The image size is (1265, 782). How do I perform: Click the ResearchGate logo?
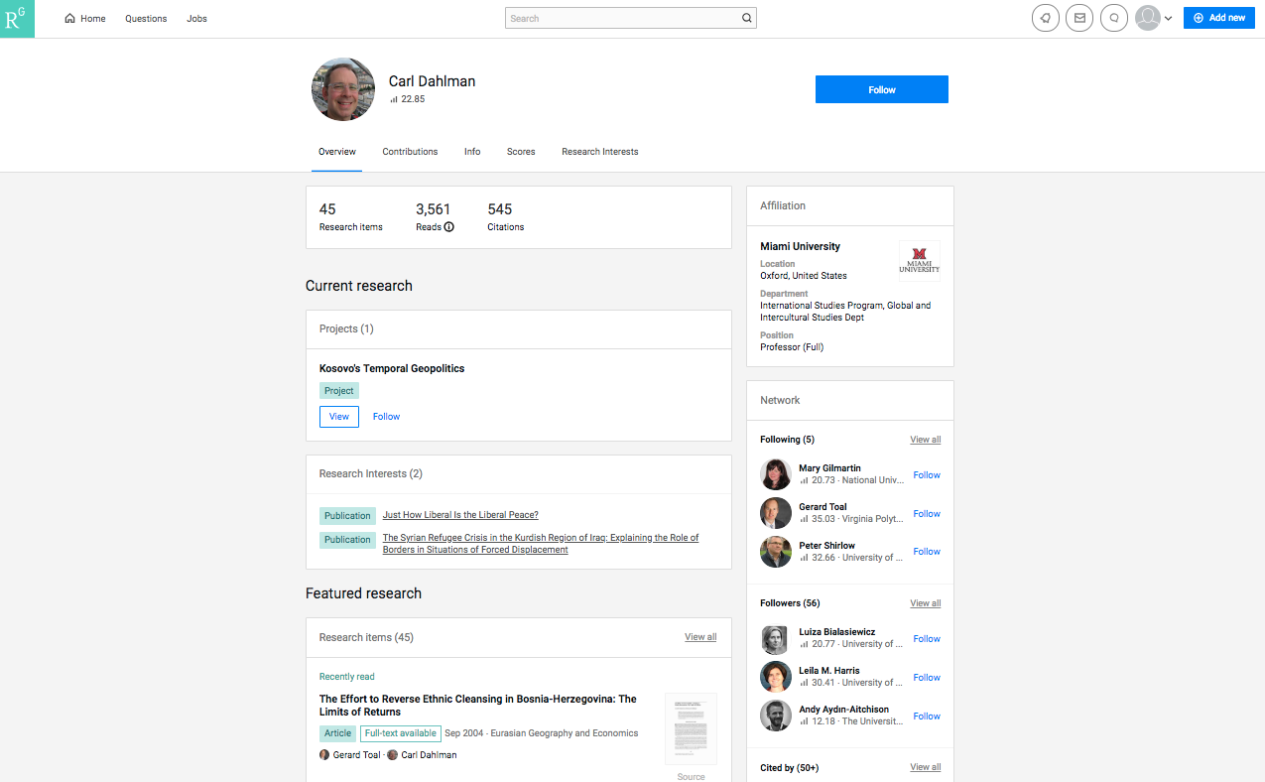tap(17, 19)
